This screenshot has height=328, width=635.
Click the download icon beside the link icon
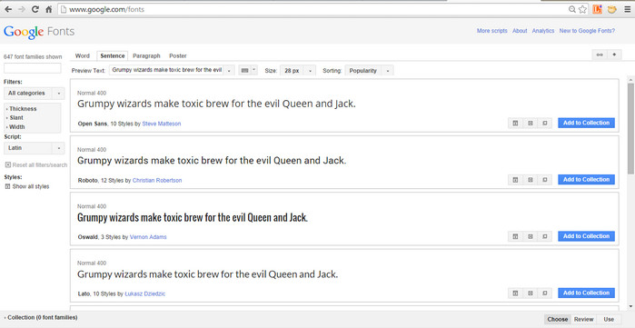coord(614,55)
